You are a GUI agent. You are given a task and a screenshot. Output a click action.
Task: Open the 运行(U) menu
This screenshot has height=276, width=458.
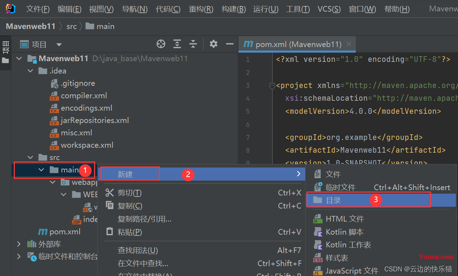point(266,9)
